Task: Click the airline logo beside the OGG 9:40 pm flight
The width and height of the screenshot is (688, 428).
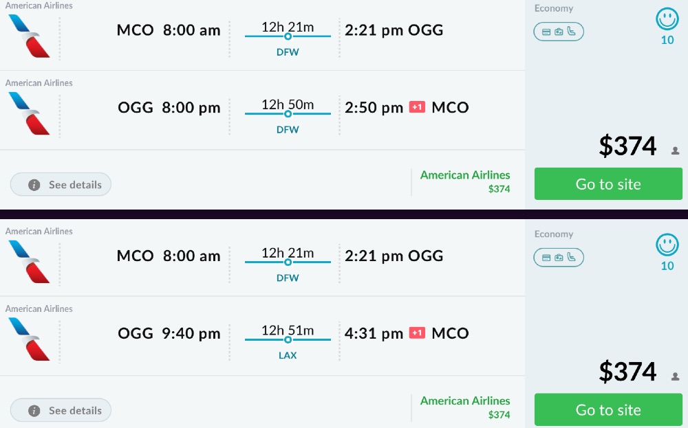Action: (x=29, y=339)
